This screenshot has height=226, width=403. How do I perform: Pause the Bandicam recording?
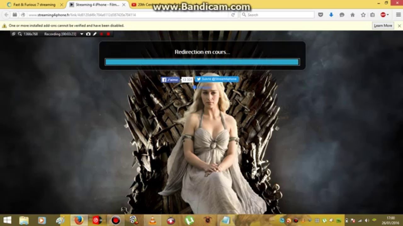(x=101, y=34)
